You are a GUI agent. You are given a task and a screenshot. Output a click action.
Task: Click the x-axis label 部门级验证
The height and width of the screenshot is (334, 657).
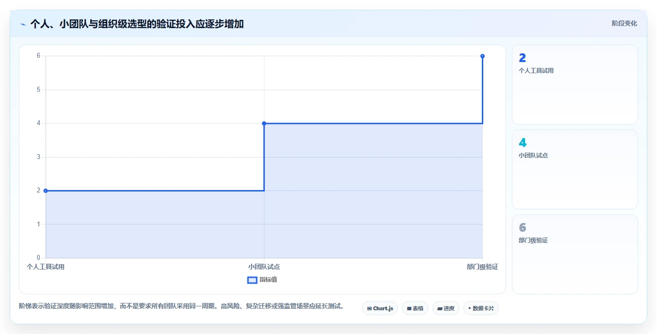(482, 267)
